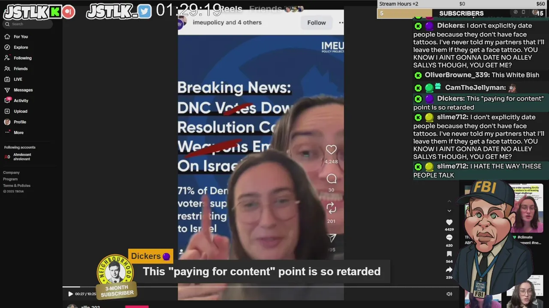
Task: Seek on the video progress bar
Action: tap(260, 287)
